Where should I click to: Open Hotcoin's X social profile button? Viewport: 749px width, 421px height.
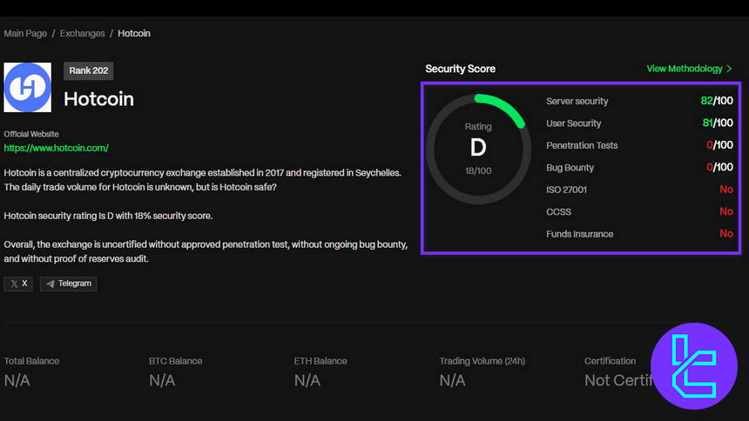pyautogui.click(x=18, y=284)
